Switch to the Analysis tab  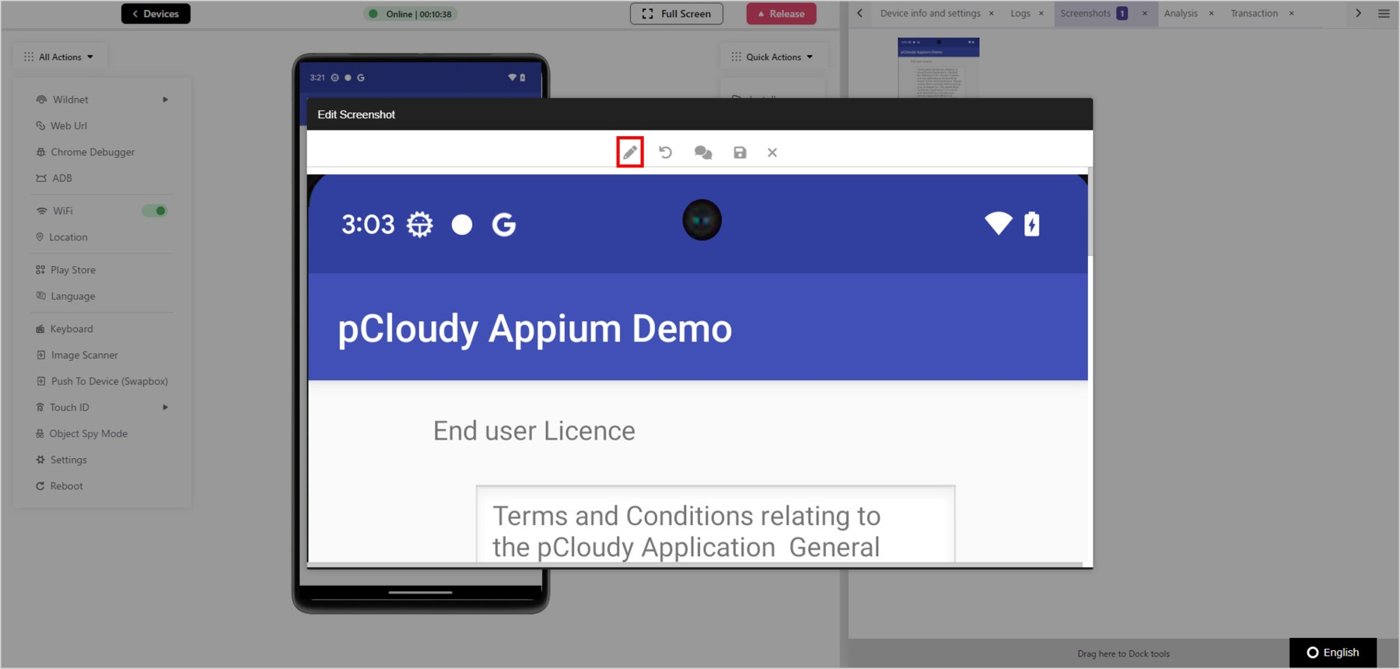[1181, 13]
